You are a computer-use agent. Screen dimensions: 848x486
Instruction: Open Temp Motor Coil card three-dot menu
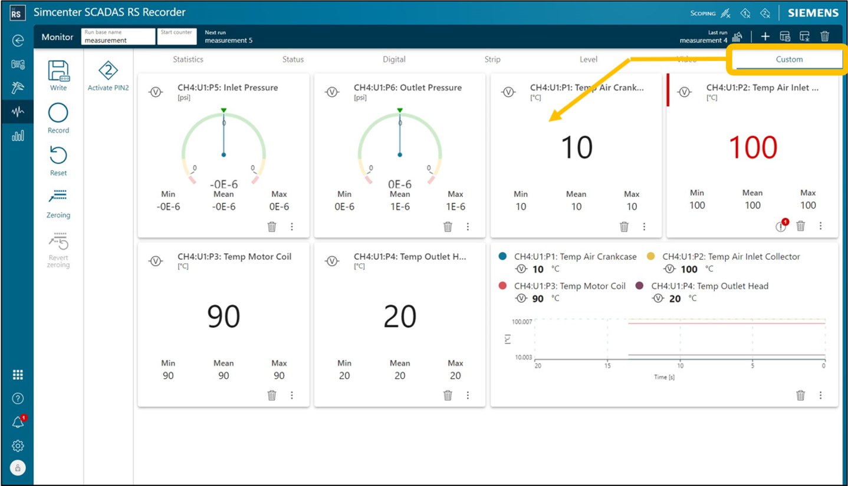[x=292, y=396]
